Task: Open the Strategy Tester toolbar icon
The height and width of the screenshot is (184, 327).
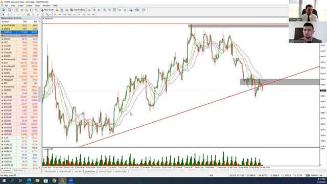Action: point(36,10)
